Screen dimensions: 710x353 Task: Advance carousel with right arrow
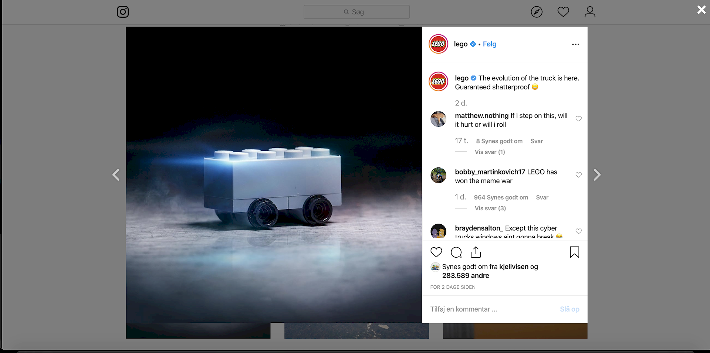point(596,175)
